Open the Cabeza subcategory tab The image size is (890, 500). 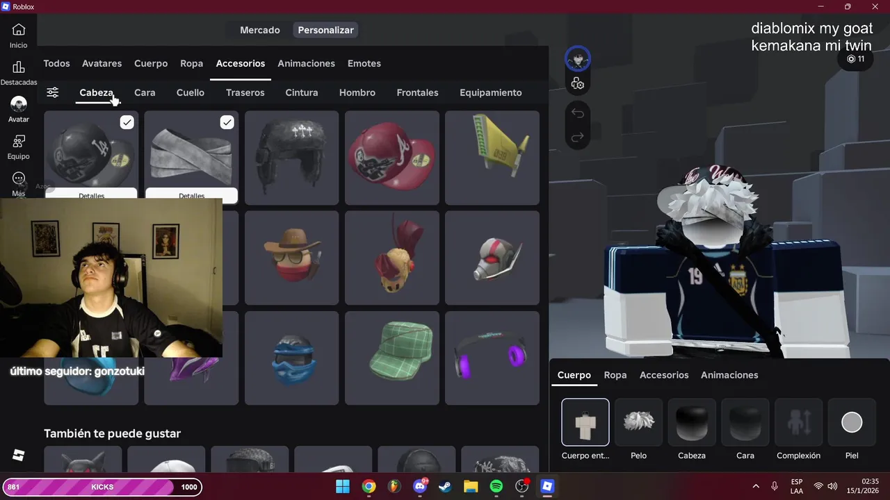[96, 92]
